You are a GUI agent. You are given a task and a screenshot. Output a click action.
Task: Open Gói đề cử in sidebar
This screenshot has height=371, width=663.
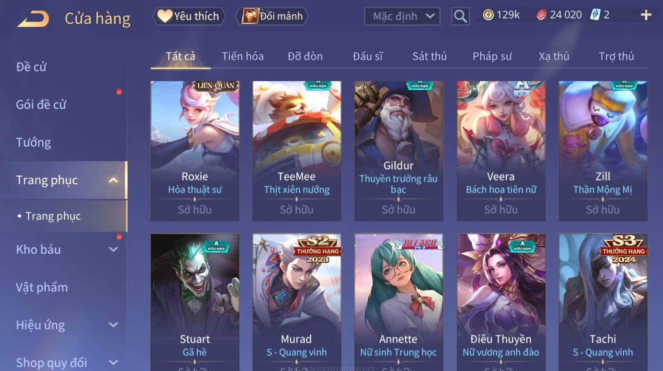(x=41, y=105)
